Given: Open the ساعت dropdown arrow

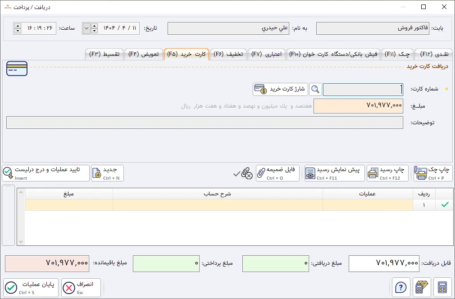Looking at the screenshot, I should click(x=86, y=28).
